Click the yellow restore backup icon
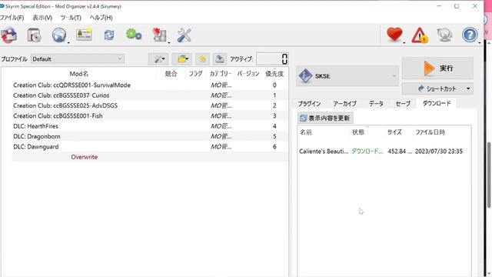The height and width of the screenshot is (277, 492). click(202, 58)
